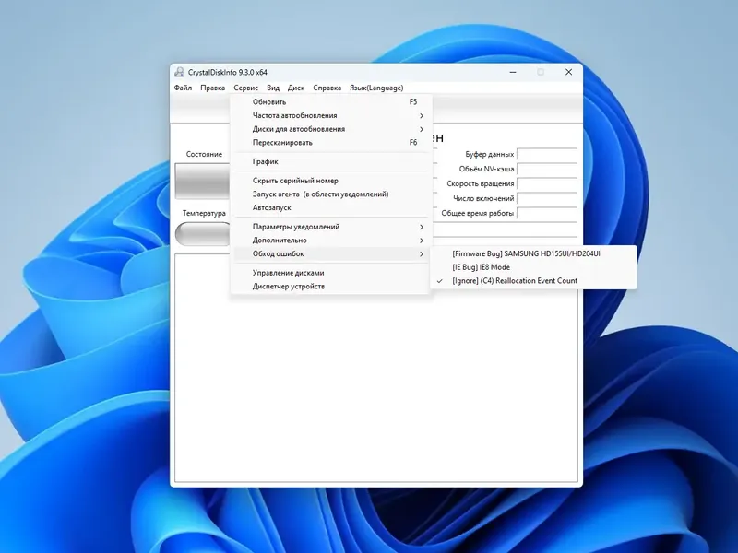Launch Диспетчер устройств from menu
Viewport: 738px width, 553px height.
click(331, 286)
